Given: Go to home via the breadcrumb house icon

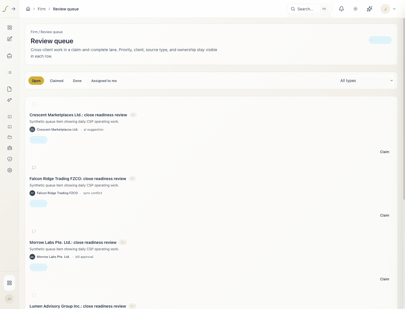Looking at the screenshot, I should pyautogui.click(x=28, y=9).
